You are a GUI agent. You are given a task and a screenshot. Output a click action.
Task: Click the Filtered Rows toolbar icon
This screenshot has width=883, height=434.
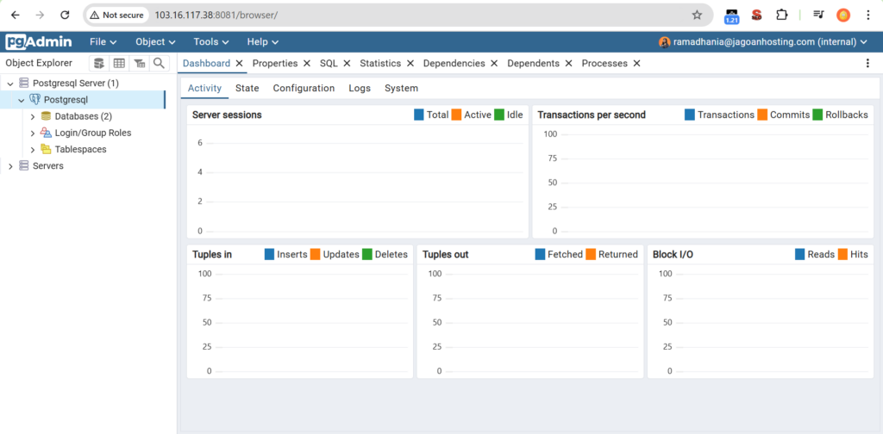(x=139, y=63)
